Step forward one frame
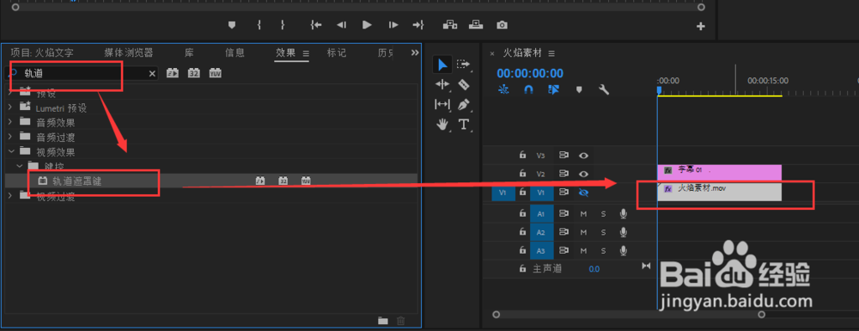The height and width of the screenshot is (331, 859). click(393, 25)
